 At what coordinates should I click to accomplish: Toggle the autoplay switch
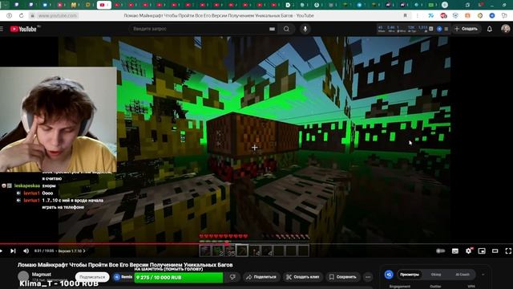point(440,250)
